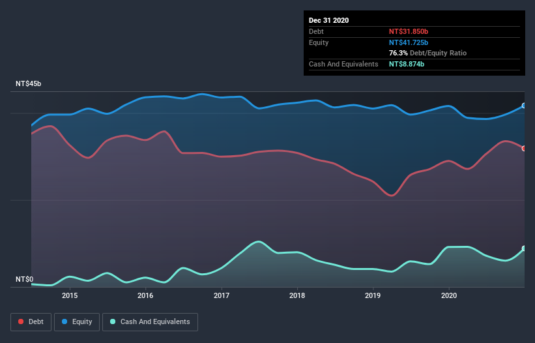Click the NT$8.874b cash value
This screenshot has width=535, height=343.
click(407, 64)
